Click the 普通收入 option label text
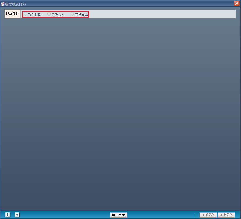 click(58, 14)
